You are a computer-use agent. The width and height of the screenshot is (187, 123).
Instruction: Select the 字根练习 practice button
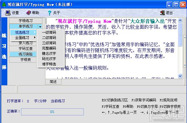click(26, 21)
